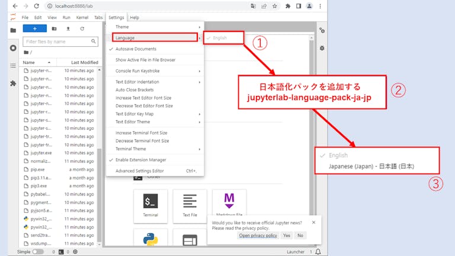This screenshot has height=256, width=455.
Task: Click the site info icon in address bar
Action: 50,6
